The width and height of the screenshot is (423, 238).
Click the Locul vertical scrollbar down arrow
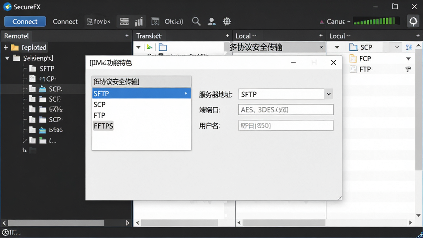click(x=418, y=215)
